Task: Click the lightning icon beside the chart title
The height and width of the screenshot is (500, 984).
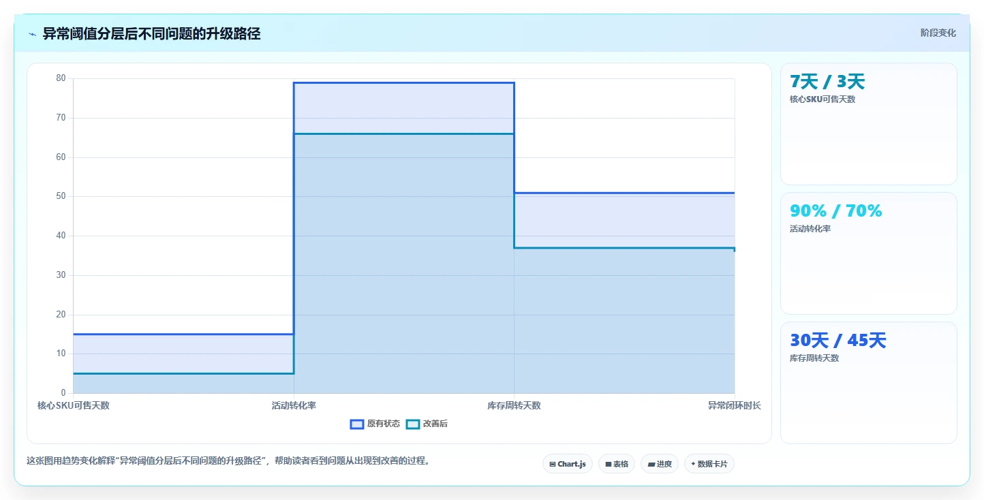Action: (32, 34)
